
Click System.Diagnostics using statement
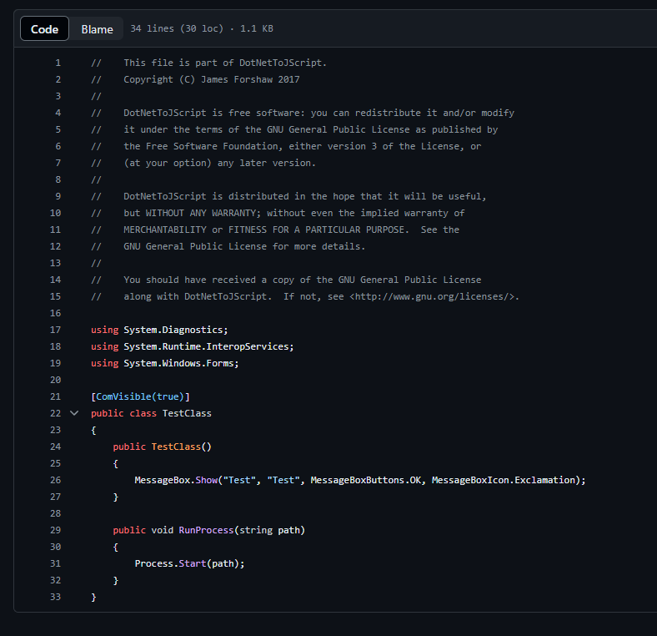[173, 330]
